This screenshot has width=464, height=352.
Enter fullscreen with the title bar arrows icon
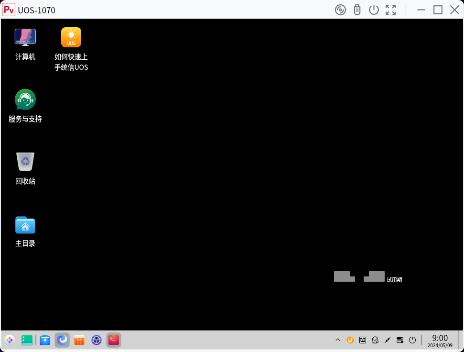[390, 10]
